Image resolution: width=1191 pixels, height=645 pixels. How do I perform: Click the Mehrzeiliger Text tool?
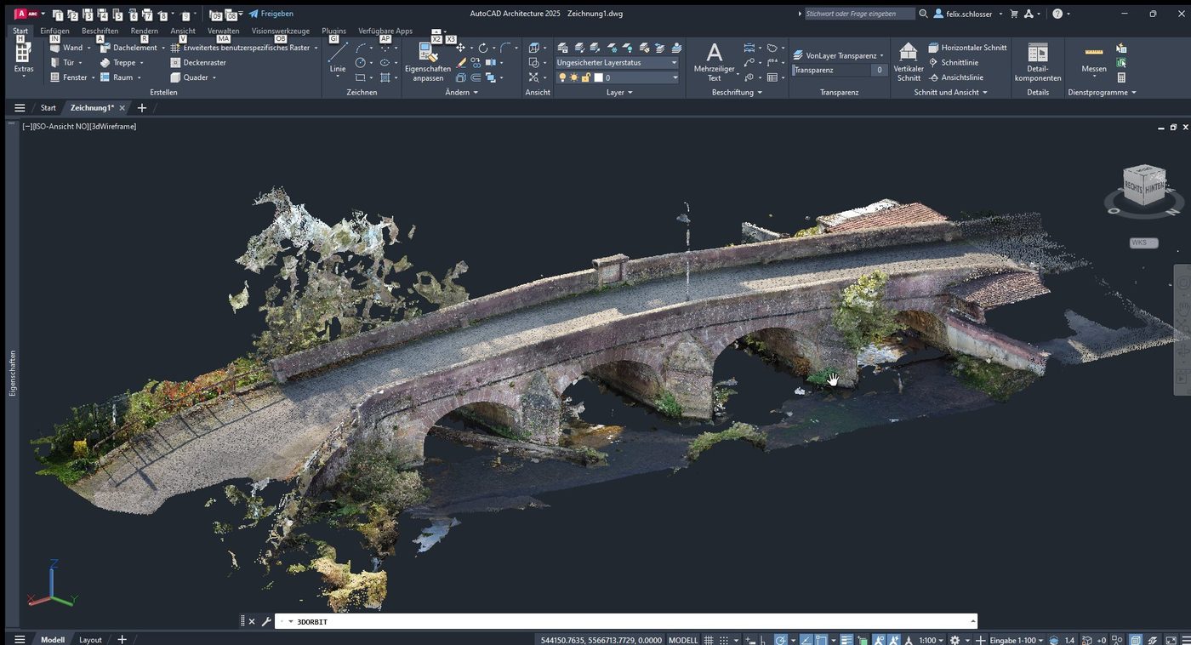click(x=715, y=61)
